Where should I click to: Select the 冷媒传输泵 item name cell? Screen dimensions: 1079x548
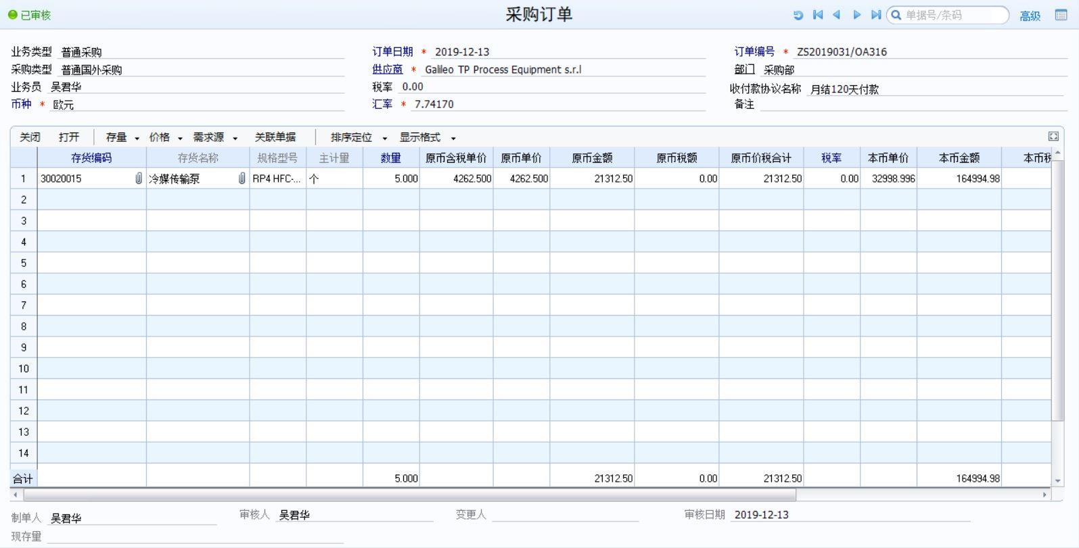pyautogui.click(x=198, y=178)
